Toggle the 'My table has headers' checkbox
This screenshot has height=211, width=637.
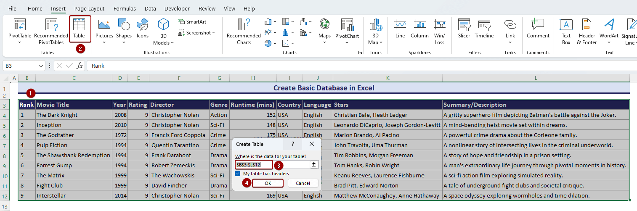238,174
